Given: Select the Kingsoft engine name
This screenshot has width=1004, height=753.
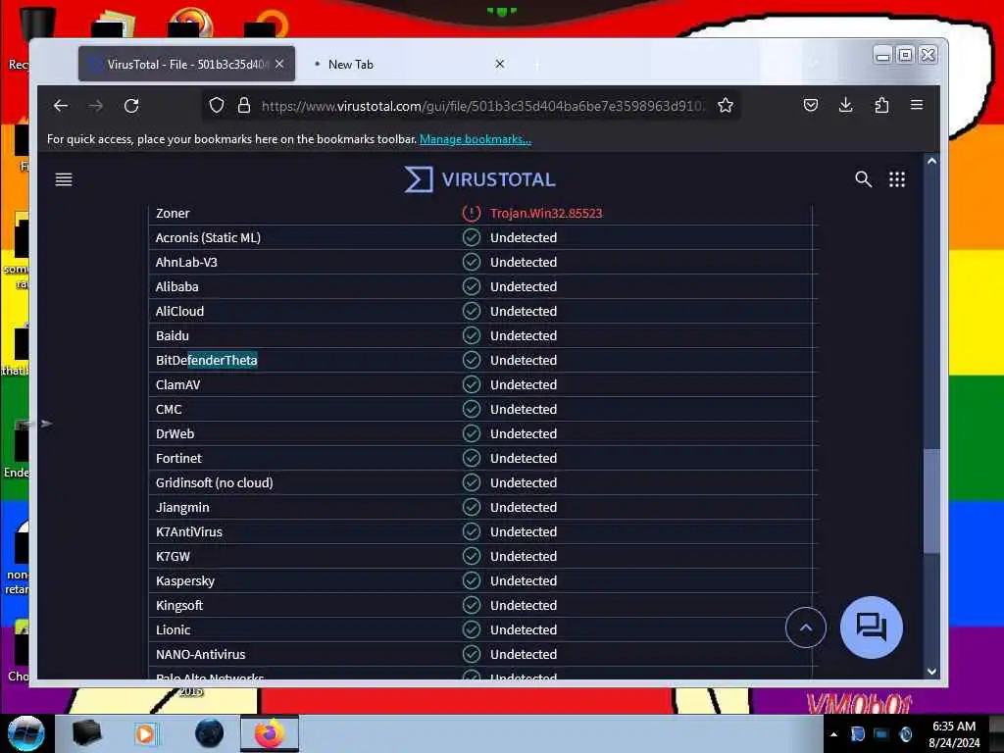Looking at the screenshot, I should [179, 605].
